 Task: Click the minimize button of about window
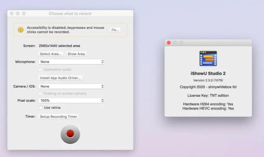[175, 43]
